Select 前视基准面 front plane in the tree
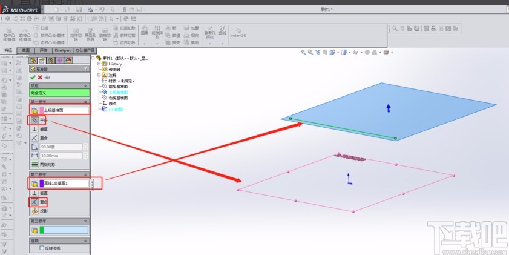This screenshot has width=509, height=255. (118, 87)
